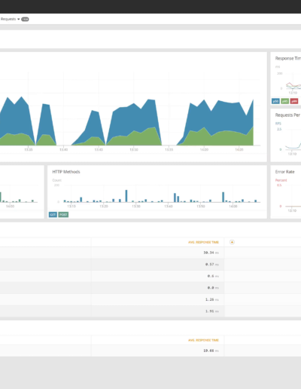The width and height of the screenshot is (301, 389).
Task: Click the 13:40 label in HTTP Methods chart
Action: 169,207
